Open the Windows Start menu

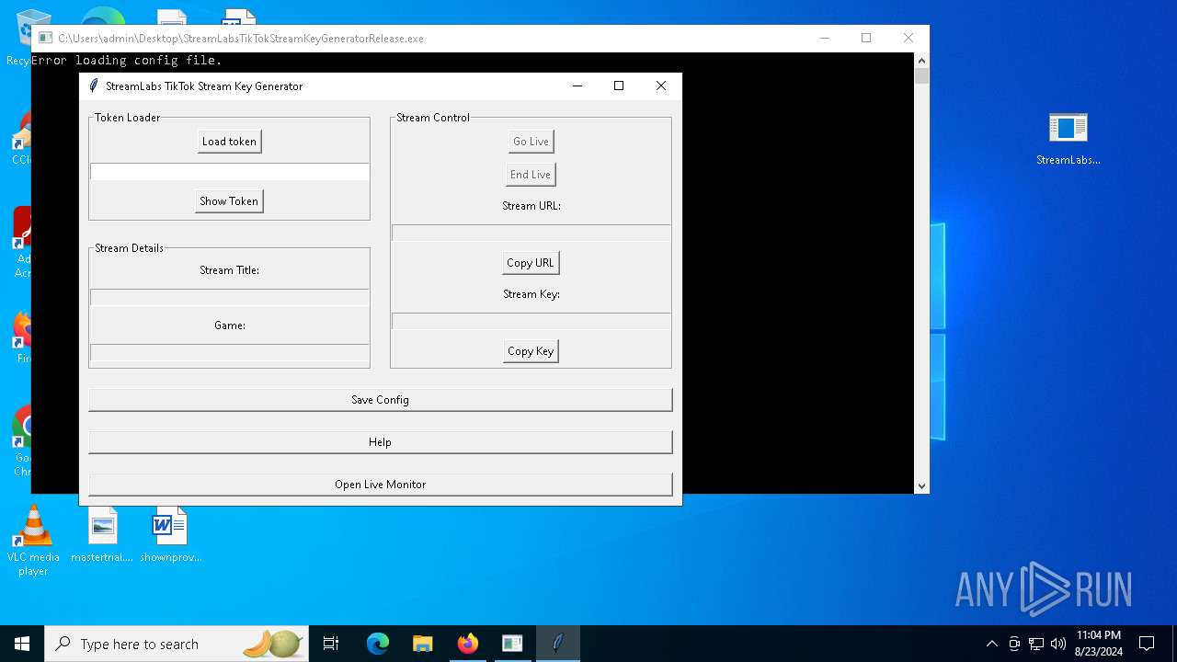coord(22,644)
